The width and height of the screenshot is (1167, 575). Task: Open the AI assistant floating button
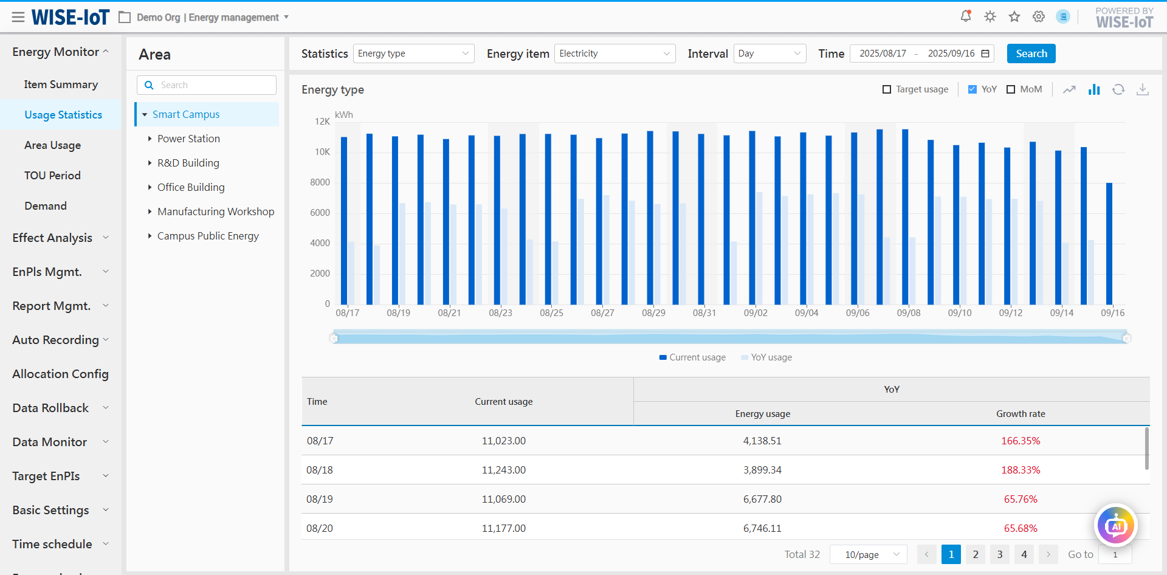pos(1116,526)
